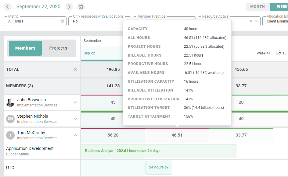Screen dimensions: 288x177
Task: Clear the Resource Active filter with X
Action: point(251,21)
